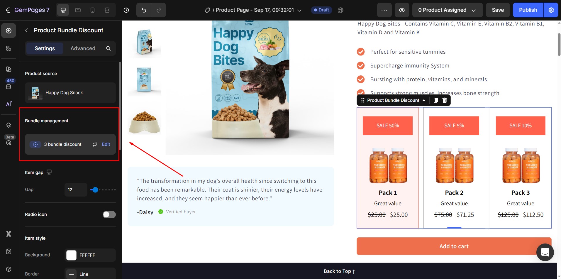Open version history clock icon
The image size is (561, 279).
(x=126, y=10)
